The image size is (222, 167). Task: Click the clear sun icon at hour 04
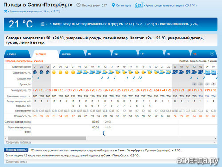coord(54,72)
